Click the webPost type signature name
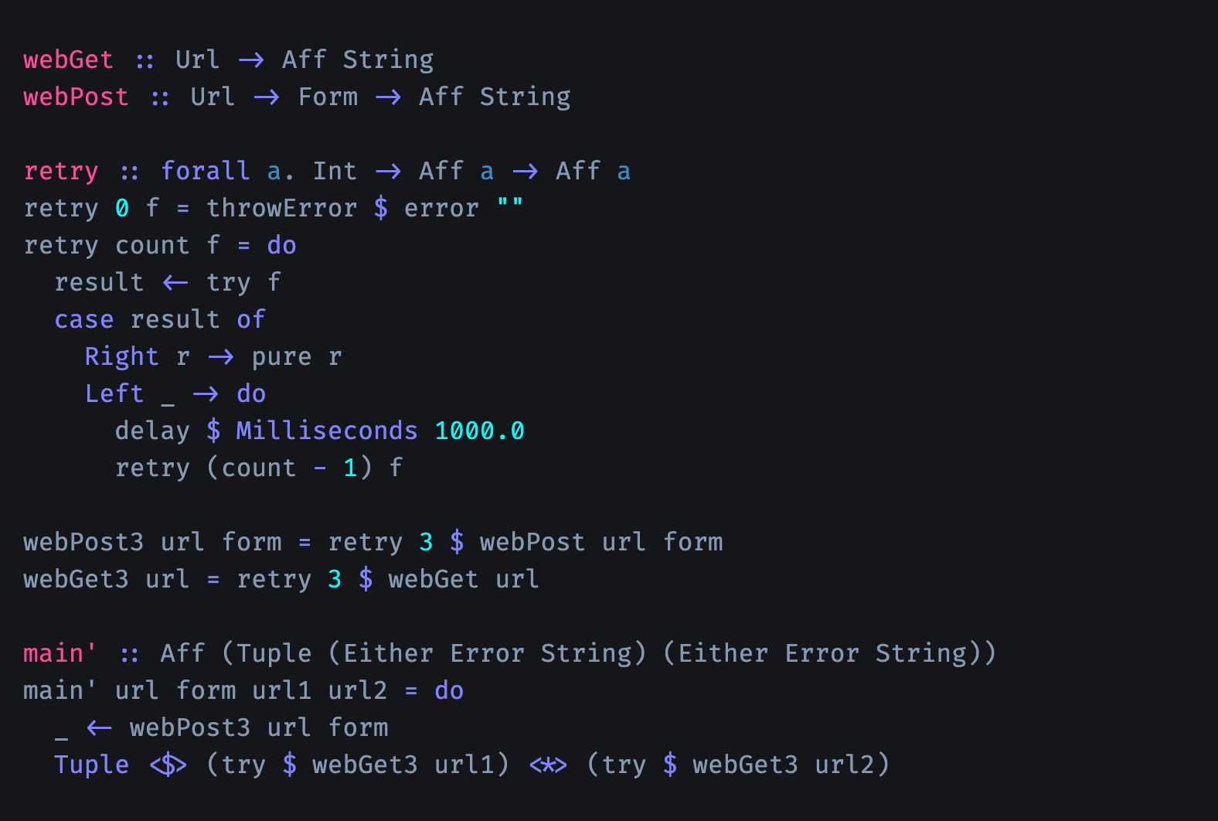This screenshot has width=1218, height=821. point(76,97)
